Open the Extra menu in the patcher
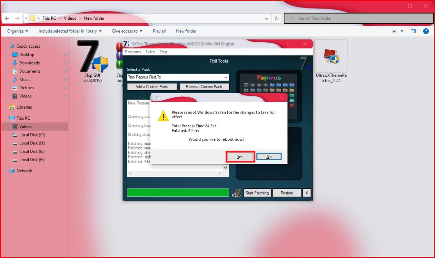This screenshot has width=435, height=258. pos(150,52)
